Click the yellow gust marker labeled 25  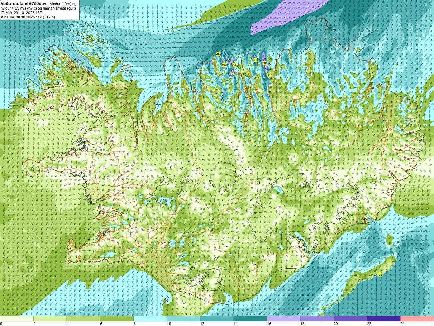click(x=218, y=54)
